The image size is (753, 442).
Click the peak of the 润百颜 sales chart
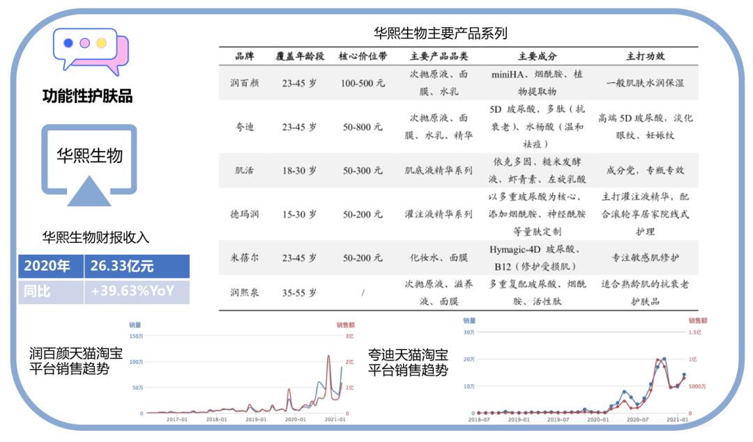pos(330,356)
